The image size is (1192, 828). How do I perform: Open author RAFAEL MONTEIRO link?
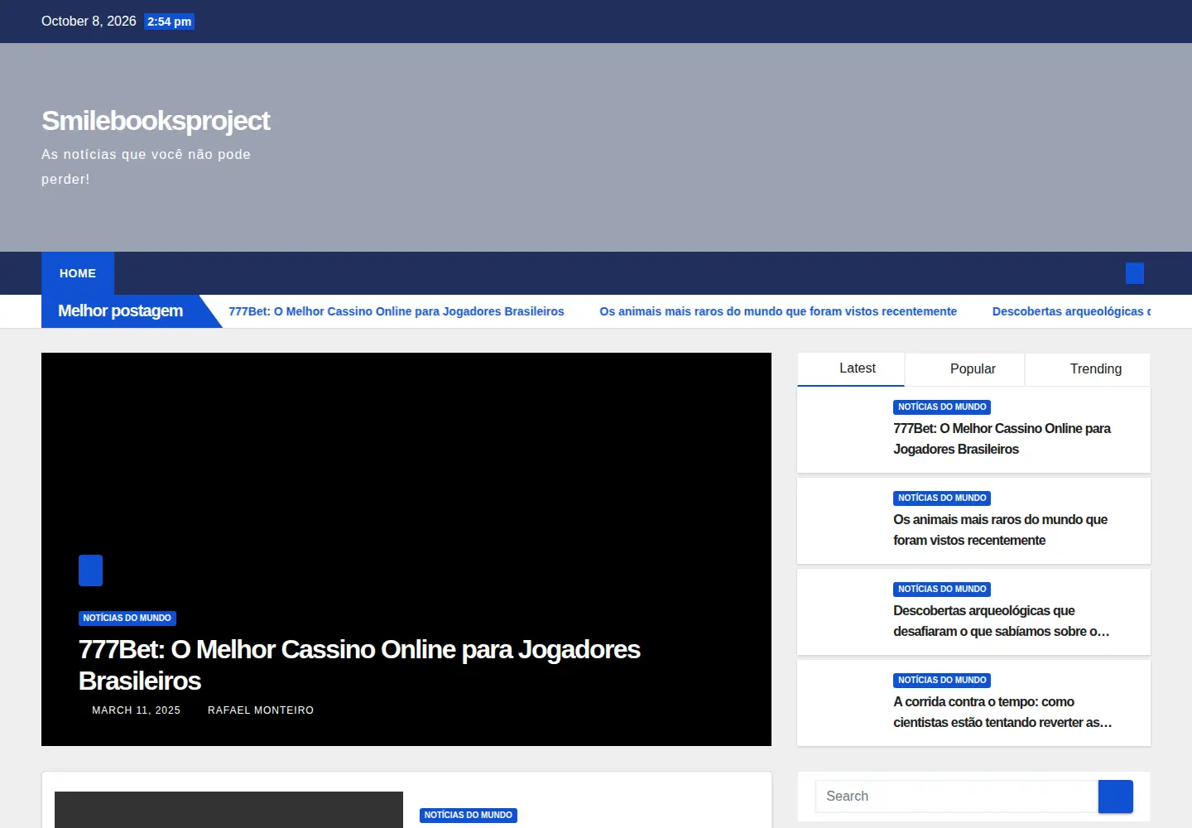261,710
